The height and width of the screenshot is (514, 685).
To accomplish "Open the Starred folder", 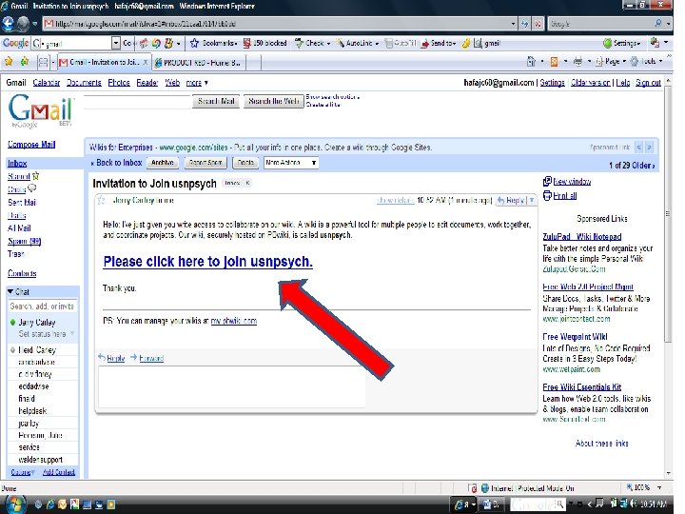I will click(x=19, y=176).
